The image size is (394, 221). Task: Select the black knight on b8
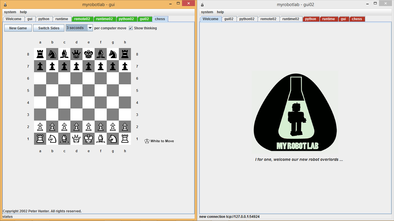pos(52,54)
